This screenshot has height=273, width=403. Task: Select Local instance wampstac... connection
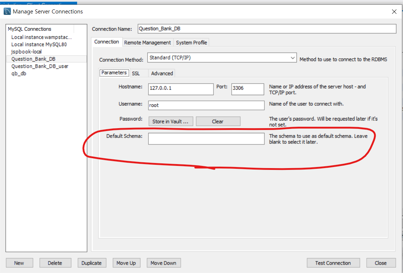click(46, 37)
